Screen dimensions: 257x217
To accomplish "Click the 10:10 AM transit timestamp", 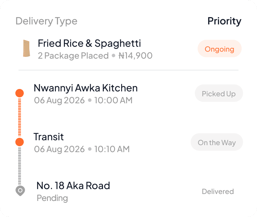I will point(112,149).
